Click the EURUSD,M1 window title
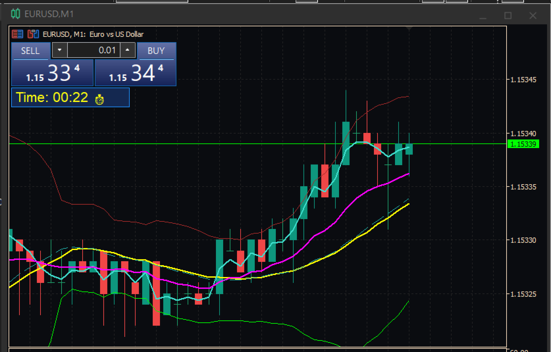Image resolution: width=551 pixels, height=352 pixels. (x=49, y=14)
